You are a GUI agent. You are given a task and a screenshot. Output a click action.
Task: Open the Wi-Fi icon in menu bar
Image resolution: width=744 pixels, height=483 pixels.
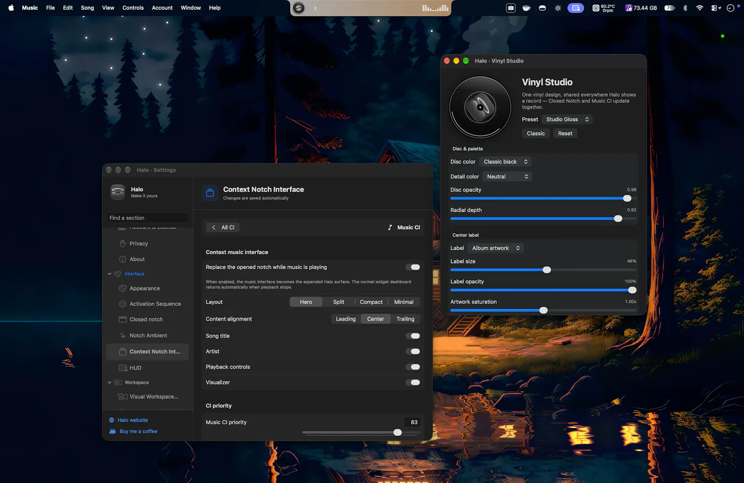pos(699,8)
